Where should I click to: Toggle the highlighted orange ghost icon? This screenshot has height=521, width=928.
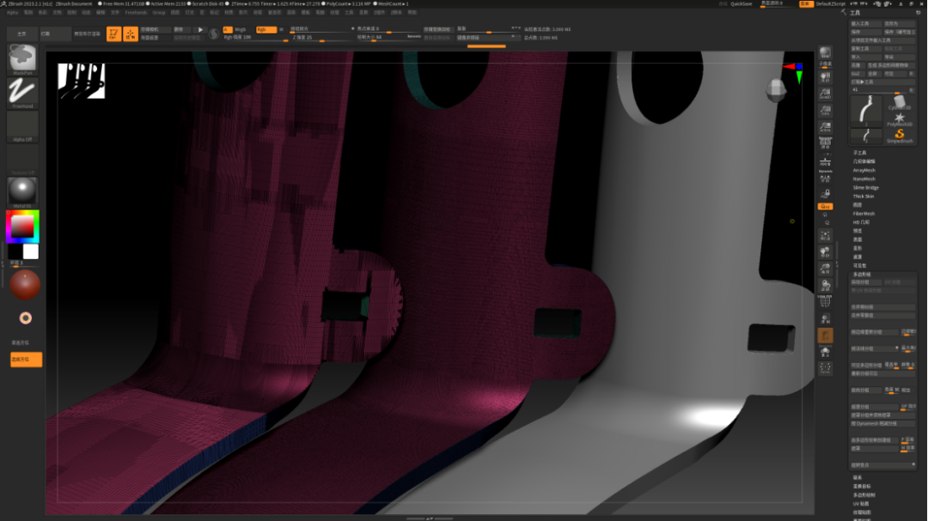coord(825,336)
